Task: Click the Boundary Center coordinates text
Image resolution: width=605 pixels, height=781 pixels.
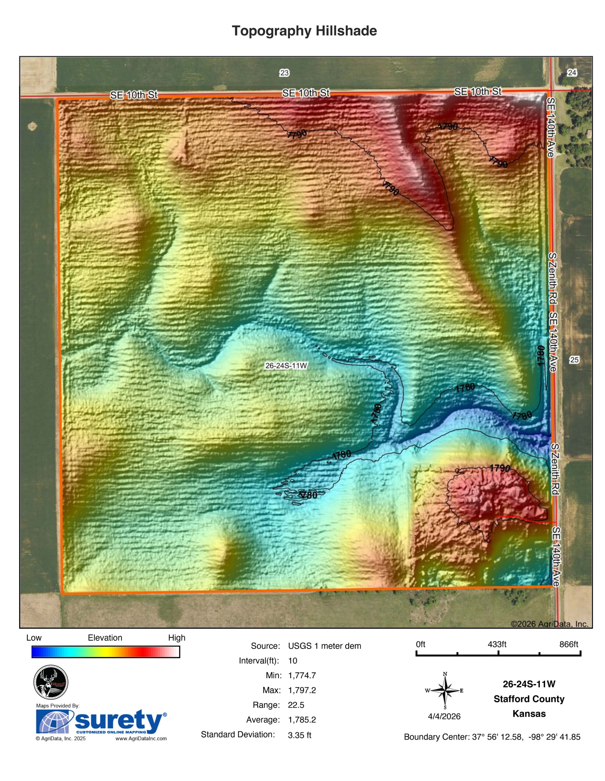Action: coord(492,737)
